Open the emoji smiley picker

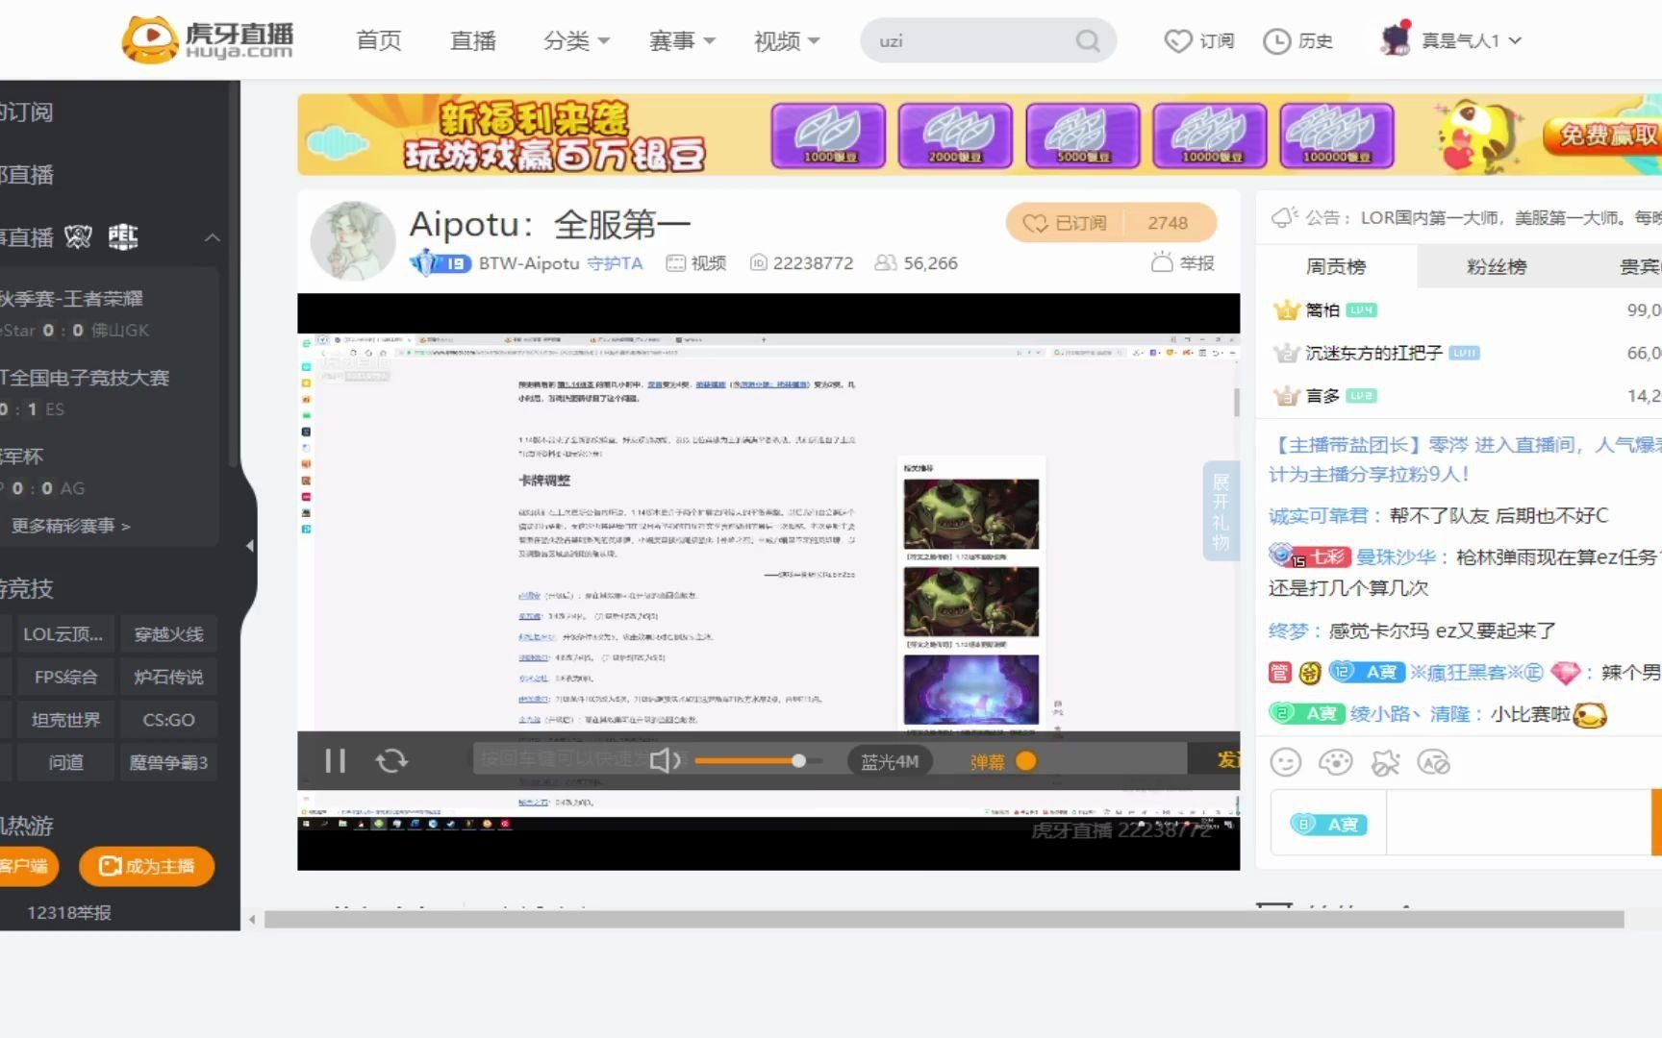tap(1285, 762)
